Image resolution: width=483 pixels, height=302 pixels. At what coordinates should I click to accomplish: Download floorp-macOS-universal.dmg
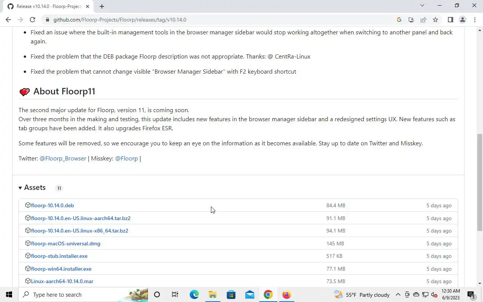[x=66, y=243]
